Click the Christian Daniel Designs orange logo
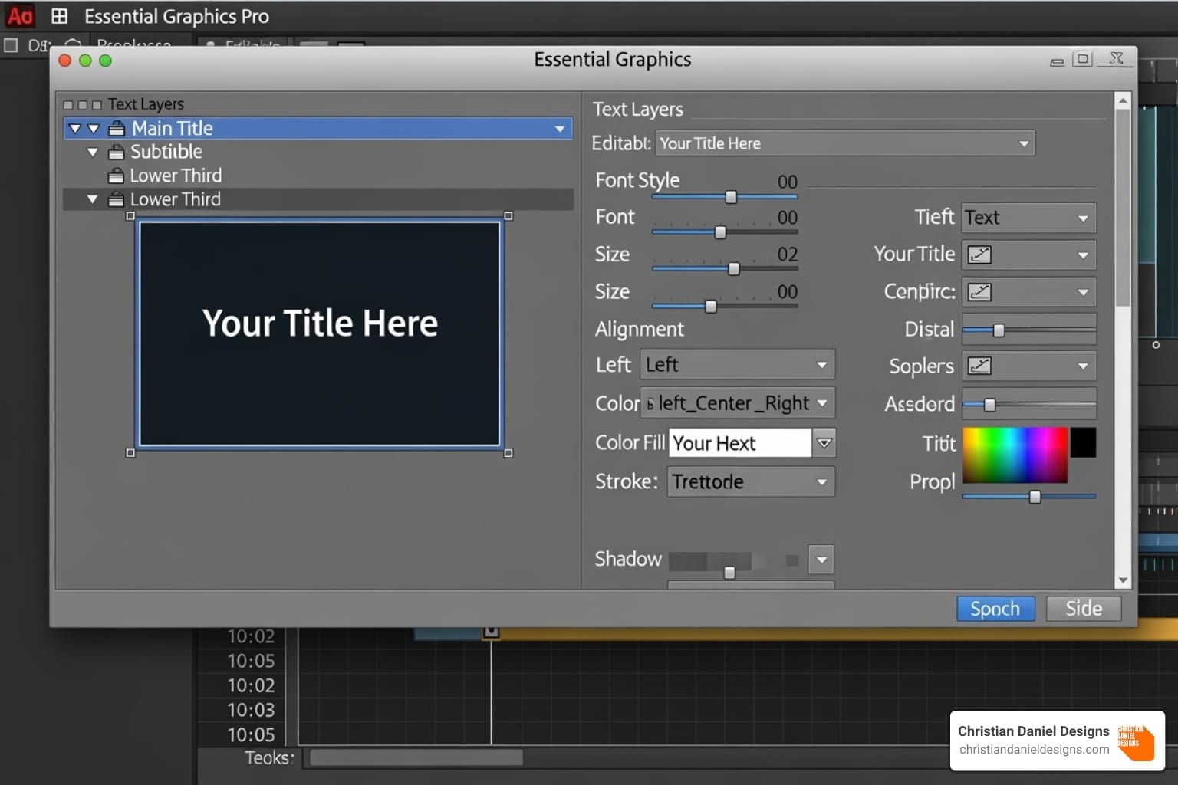The image size is (1178, 785). [x=1136, y=741]
